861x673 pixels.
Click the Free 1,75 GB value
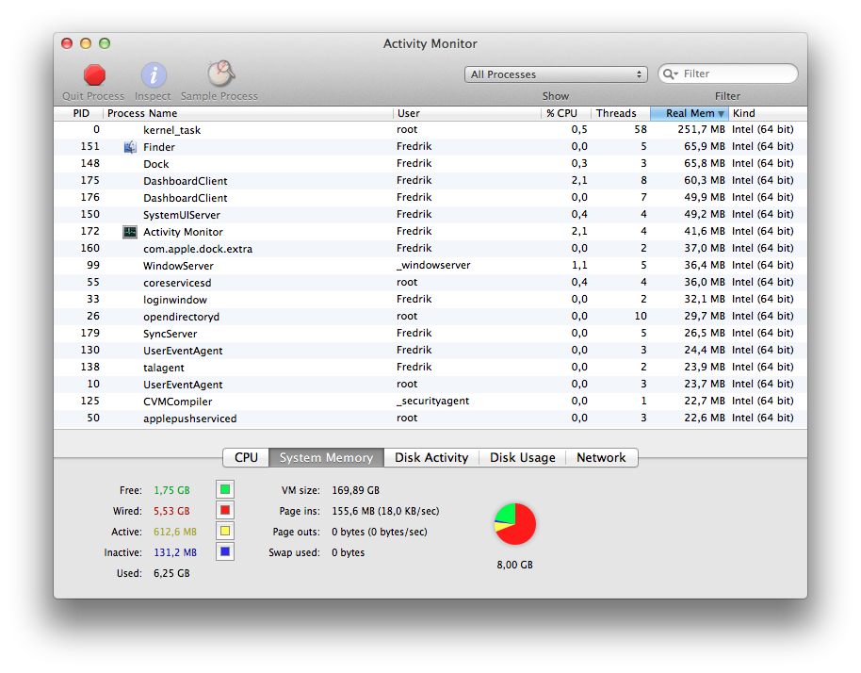click(x=171, y=490)
